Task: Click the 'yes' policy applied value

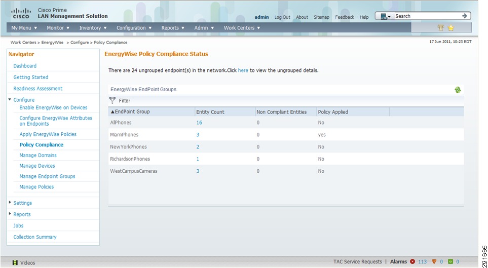Action: pos(322,135)
